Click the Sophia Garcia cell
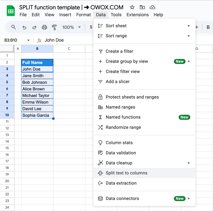 37,115
